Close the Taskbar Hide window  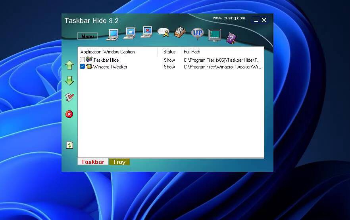coord(264,20)
